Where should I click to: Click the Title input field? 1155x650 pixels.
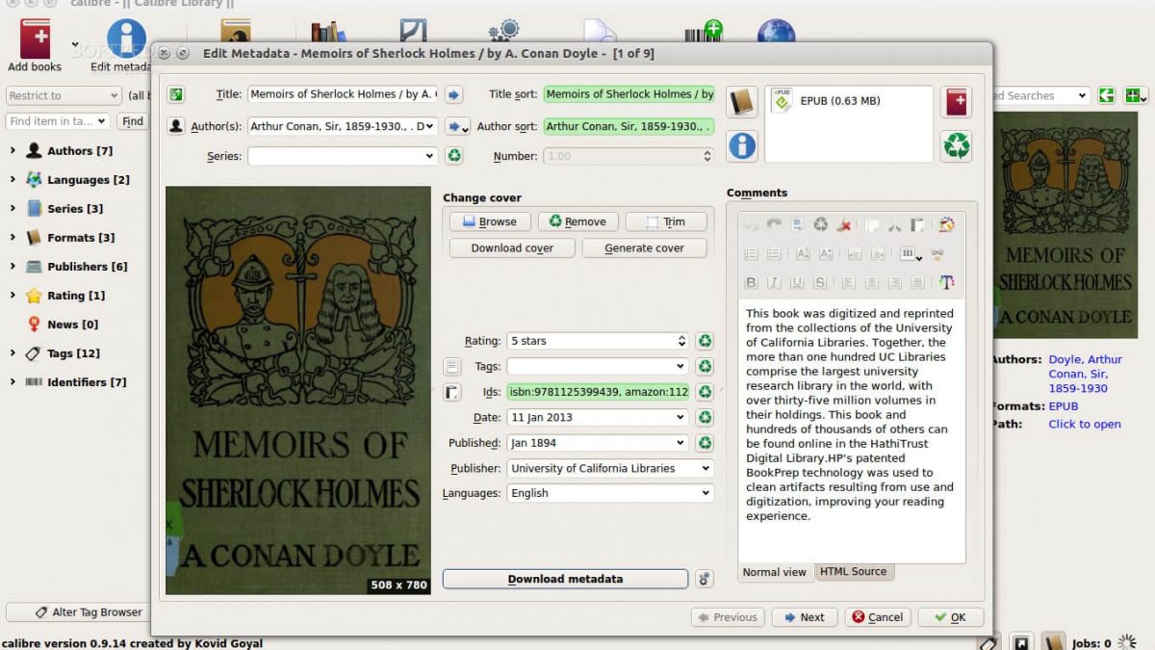point(343,94)
